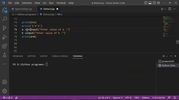Select the Python Debug terminal entry
The width and height of the screenshot is (179, 100).
pyautogui.click(x=168, y=66)
